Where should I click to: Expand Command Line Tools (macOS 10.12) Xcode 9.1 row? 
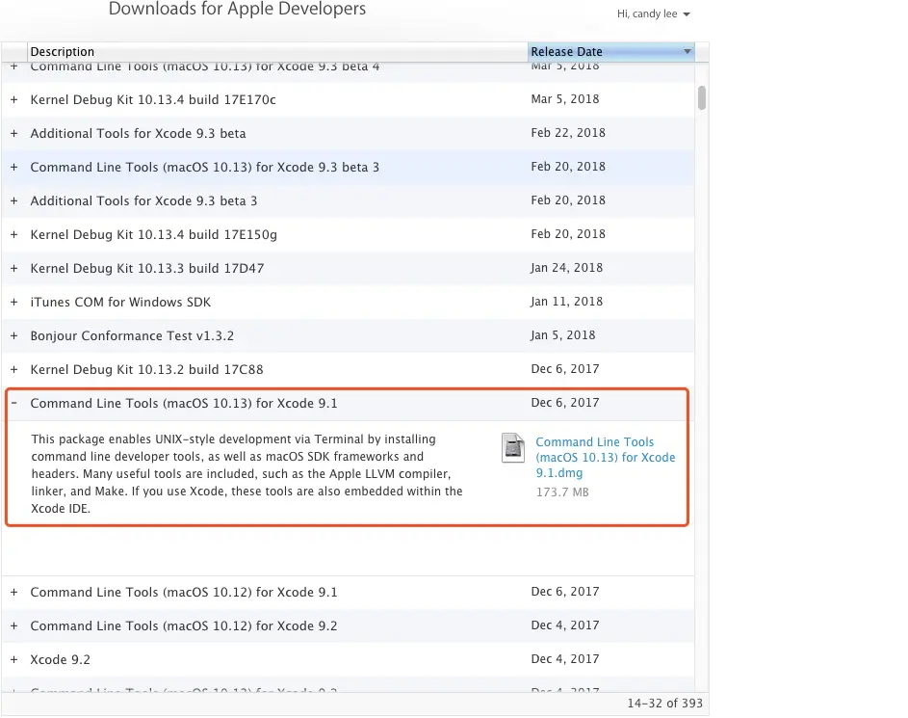click(13, 593)
